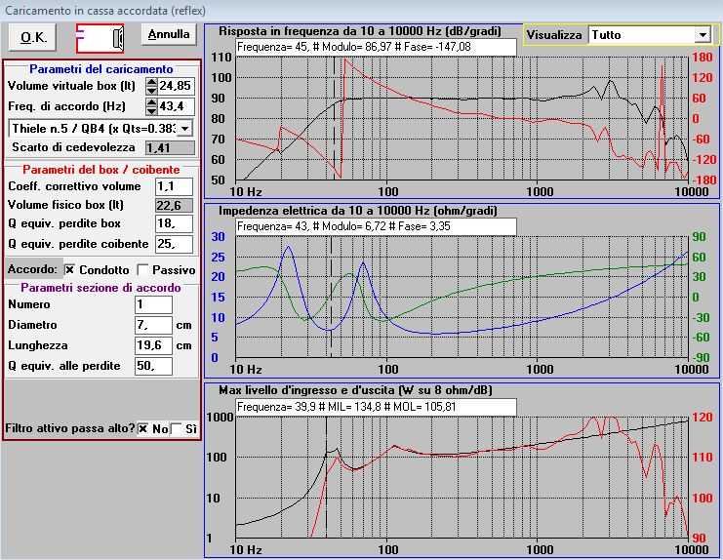Screen dimensions: 723x560
Task: Click the O.K. button
Action: (33, 37)
